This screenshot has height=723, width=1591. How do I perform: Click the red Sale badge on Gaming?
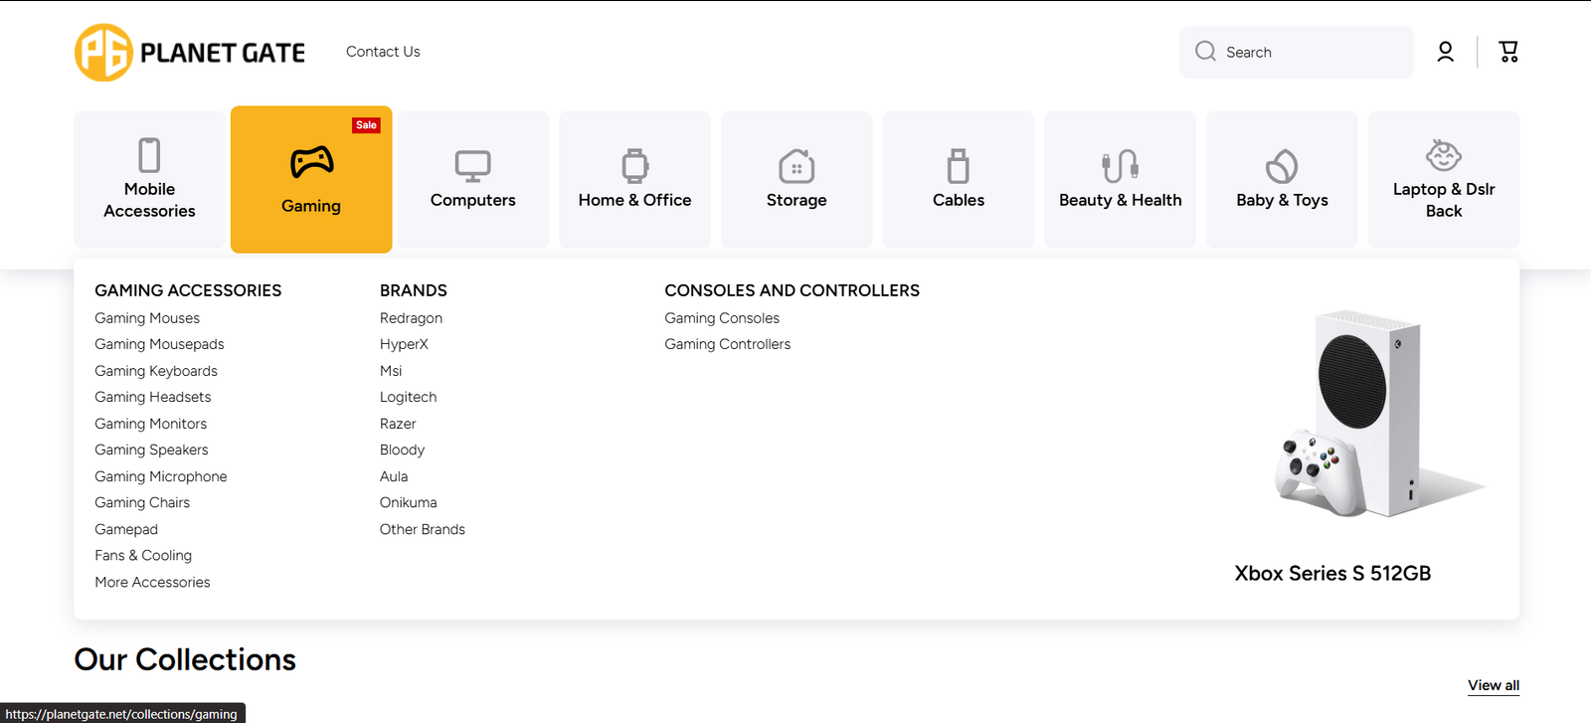[366, 125]
